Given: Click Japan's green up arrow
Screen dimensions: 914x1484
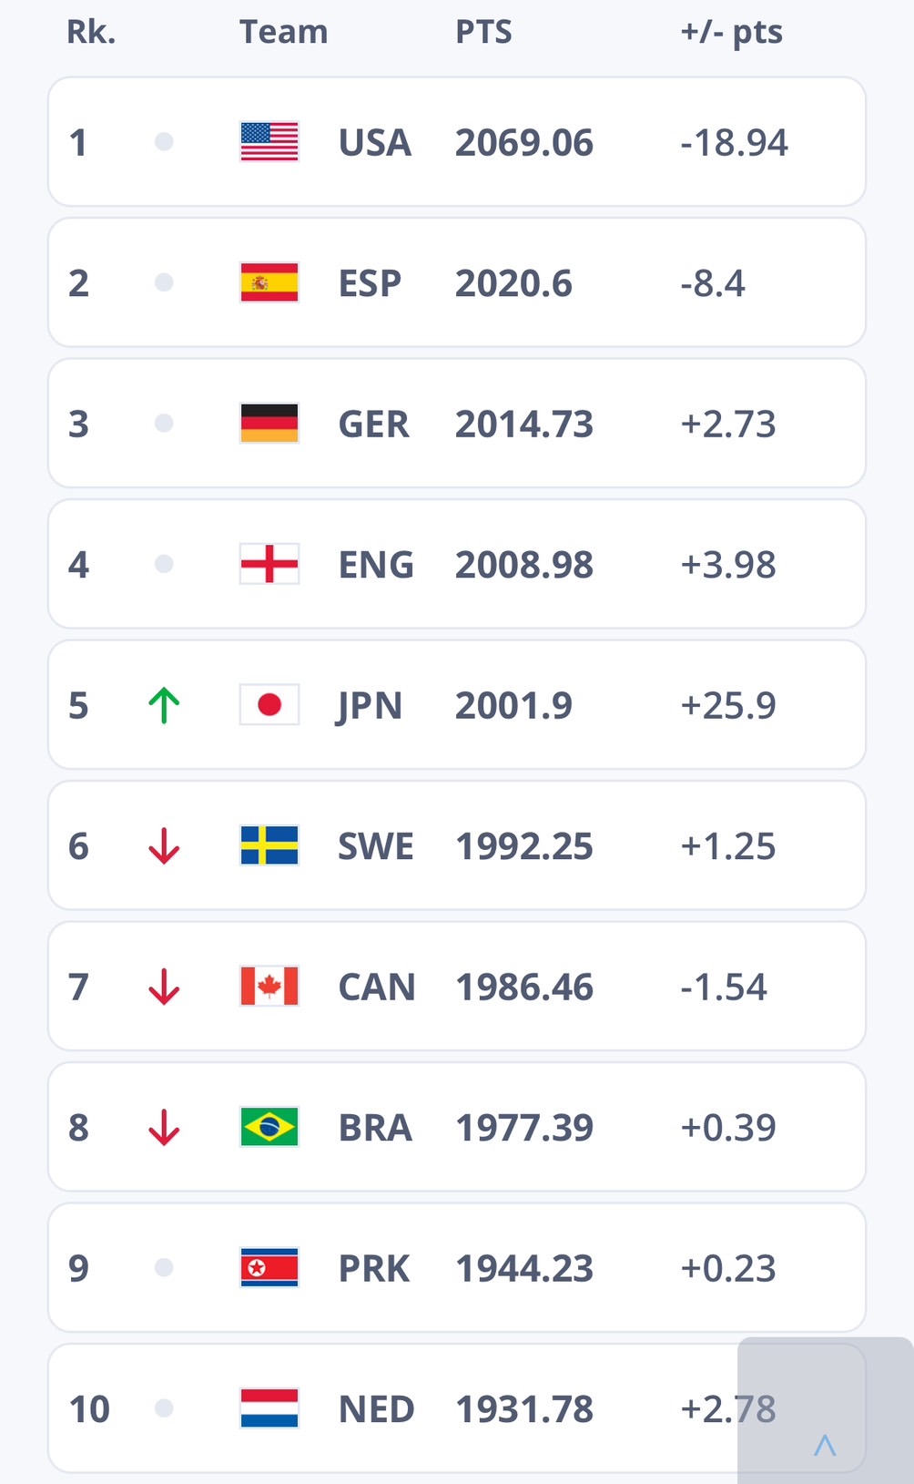Looking at the screenshot, I should coord(164,705).
